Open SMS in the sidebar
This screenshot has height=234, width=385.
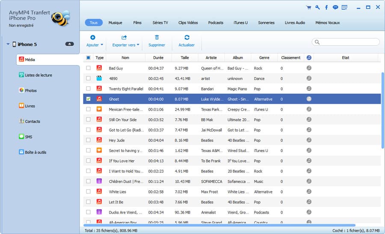coord(26,137)
